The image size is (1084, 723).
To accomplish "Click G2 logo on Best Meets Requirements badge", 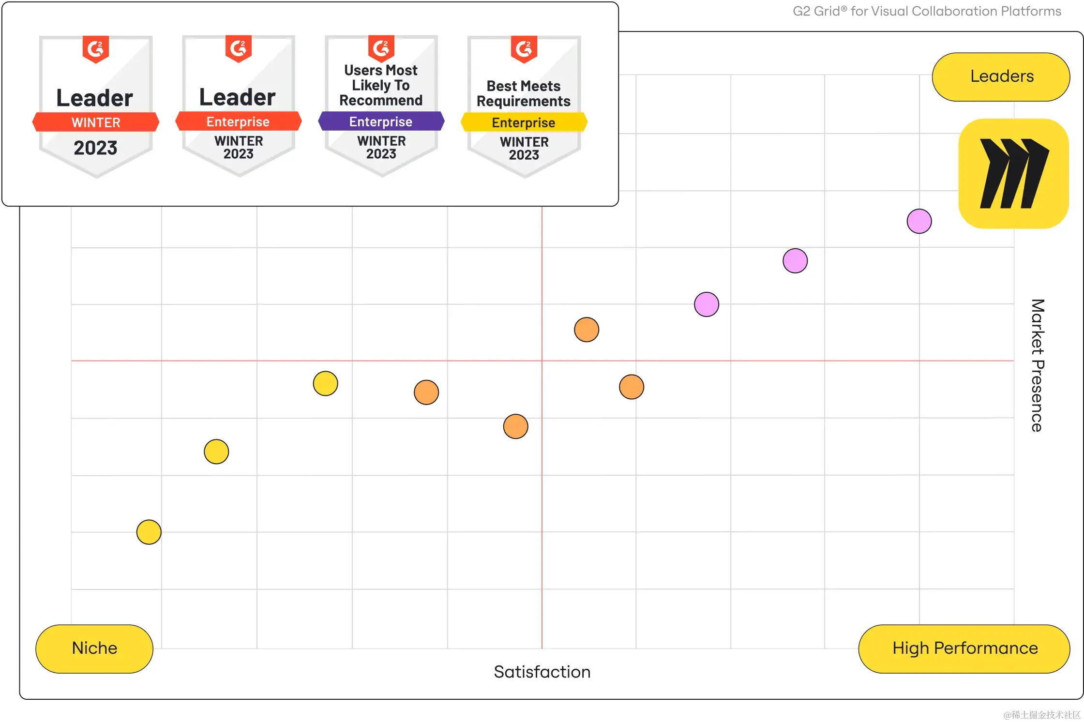I will 524,48.
